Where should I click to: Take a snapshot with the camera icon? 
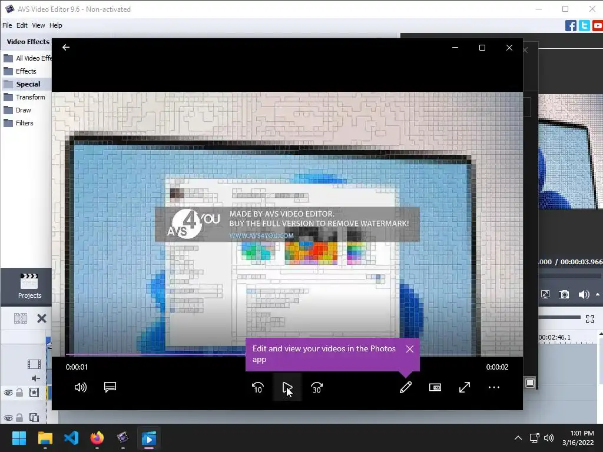pos(564,294)
